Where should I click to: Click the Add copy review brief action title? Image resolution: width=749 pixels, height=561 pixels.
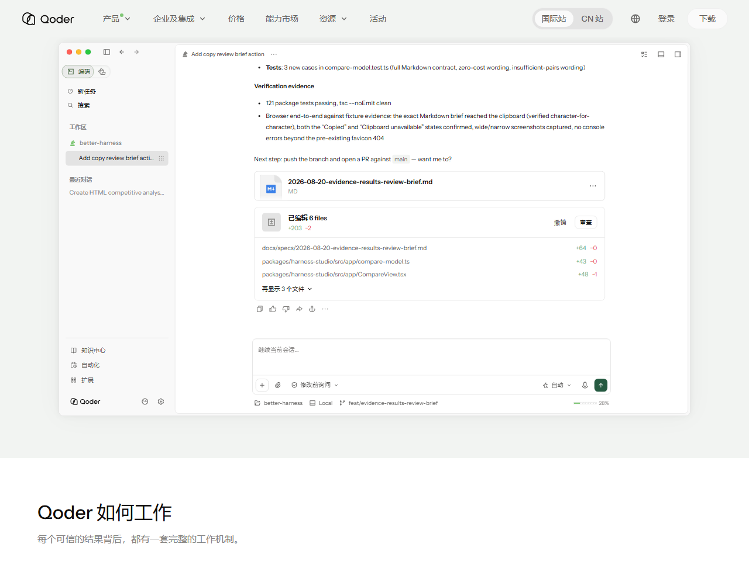click(x=228, y=54)
